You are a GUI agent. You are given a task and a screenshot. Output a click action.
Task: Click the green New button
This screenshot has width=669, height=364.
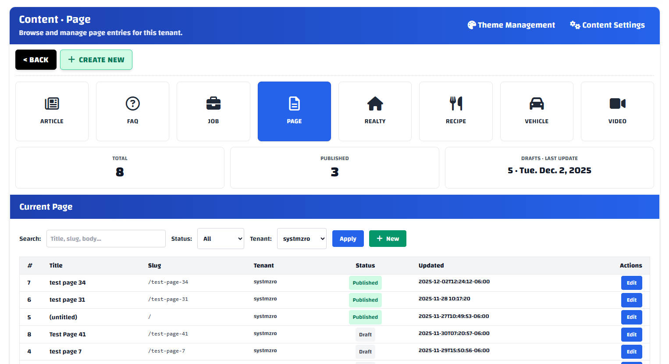388,239
